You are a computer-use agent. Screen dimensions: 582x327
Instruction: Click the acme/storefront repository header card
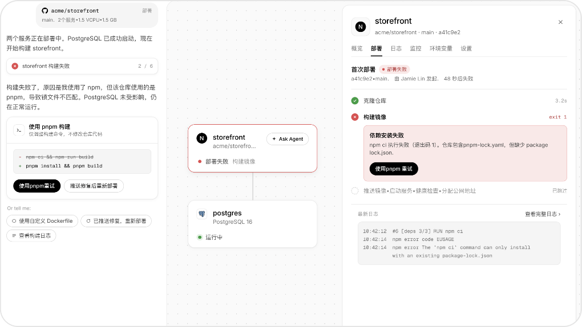(x=97, y=15)
